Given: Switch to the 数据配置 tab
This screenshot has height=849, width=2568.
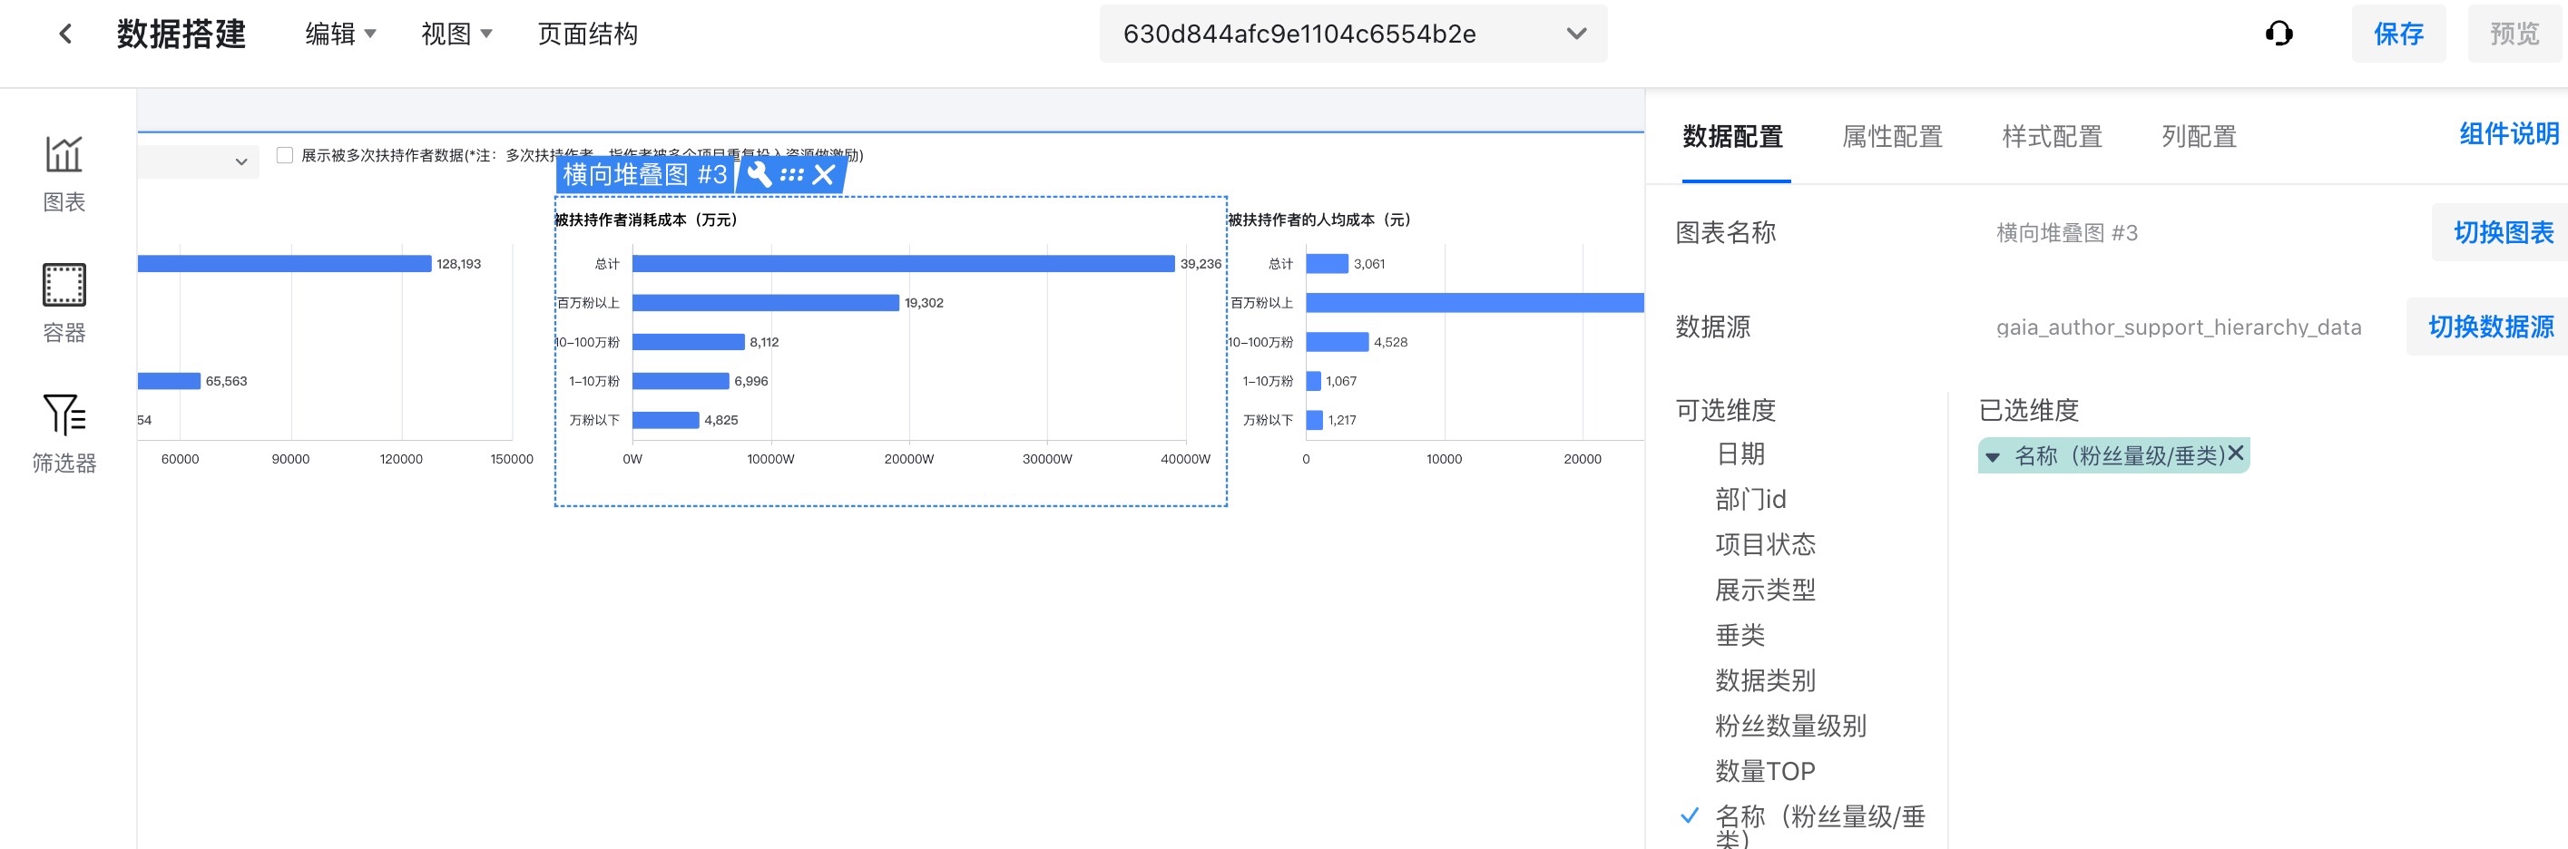Looking at the screenshot, I should point(1732,137).
